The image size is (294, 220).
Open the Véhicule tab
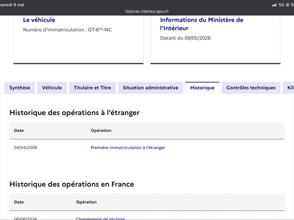point(52,88)
